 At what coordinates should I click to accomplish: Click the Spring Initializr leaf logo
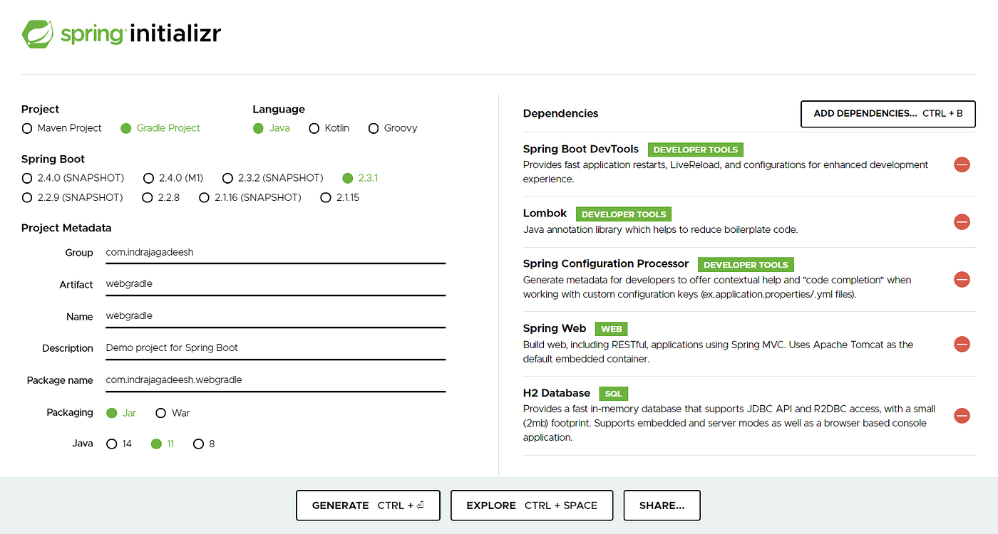point(37,33)
